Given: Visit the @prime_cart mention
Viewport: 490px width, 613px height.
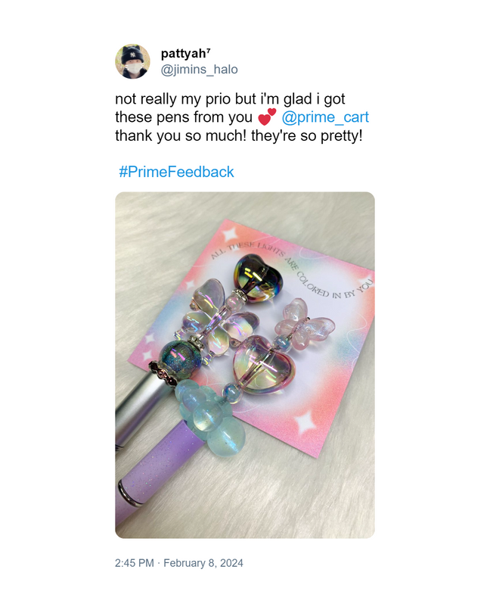Looking at the screenshot, I should coord(325,117).
